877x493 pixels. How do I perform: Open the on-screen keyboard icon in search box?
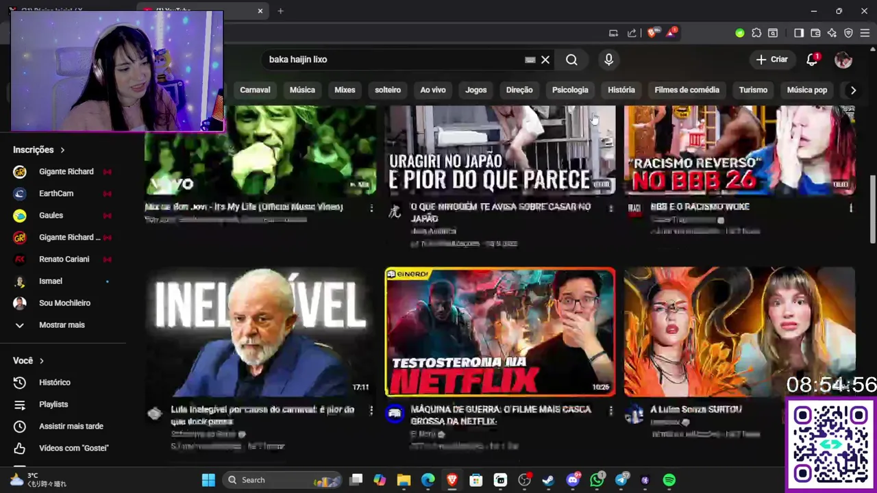tap(530, 60)
